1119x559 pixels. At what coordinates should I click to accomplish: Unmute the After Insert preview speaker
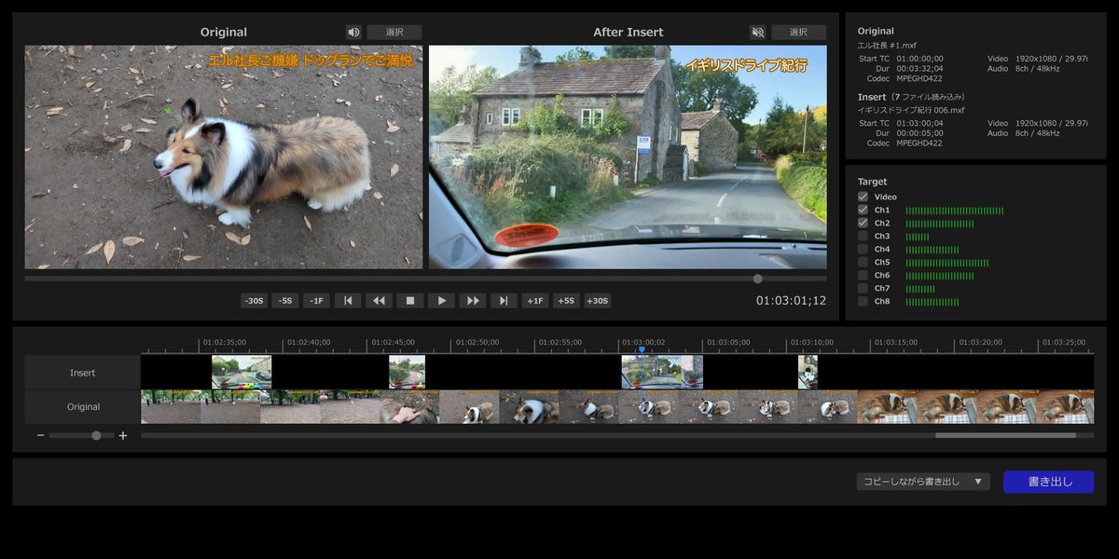click(757, 31)
